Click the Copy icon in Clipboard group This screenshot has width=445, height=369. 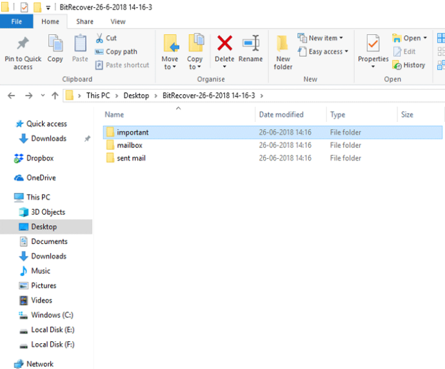[x=55, y=43]
